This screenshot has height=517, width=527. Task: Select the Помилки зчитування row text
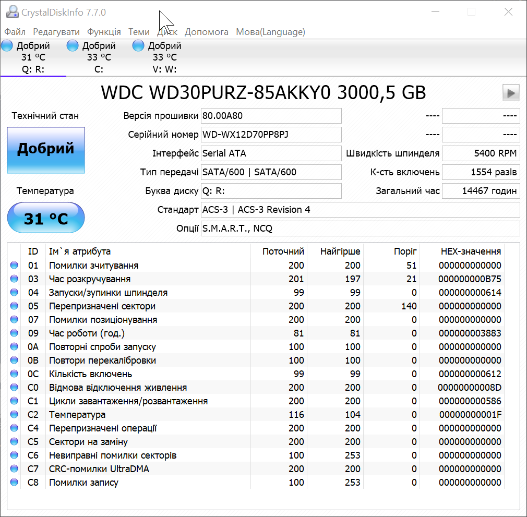[x=94, y=266]
